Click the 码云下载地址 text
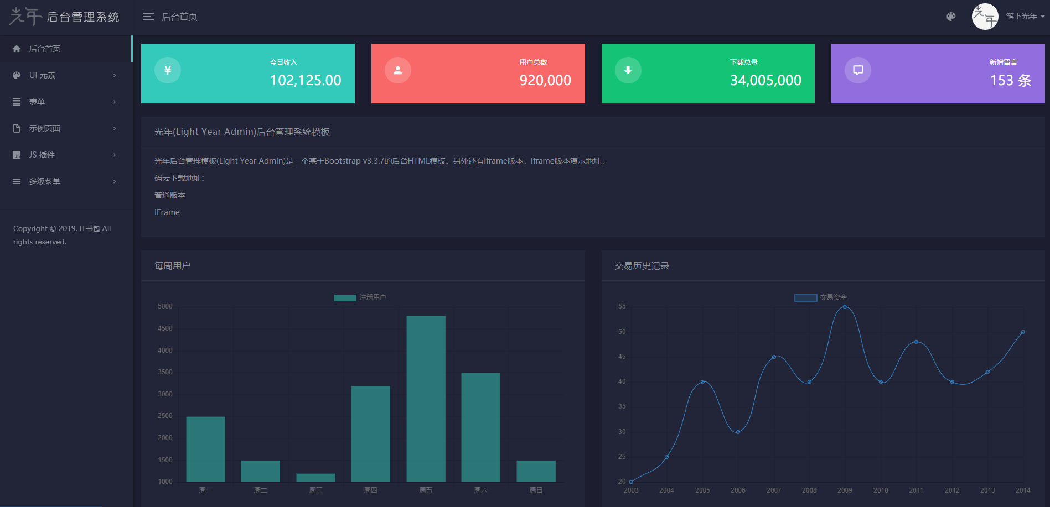 (179, 178)
